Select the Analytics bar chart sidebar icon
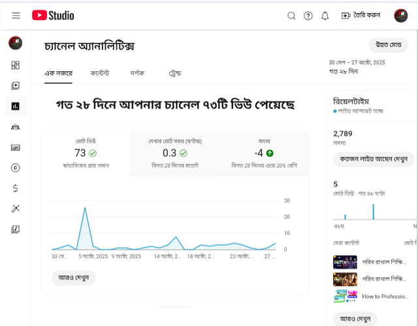 16,106
